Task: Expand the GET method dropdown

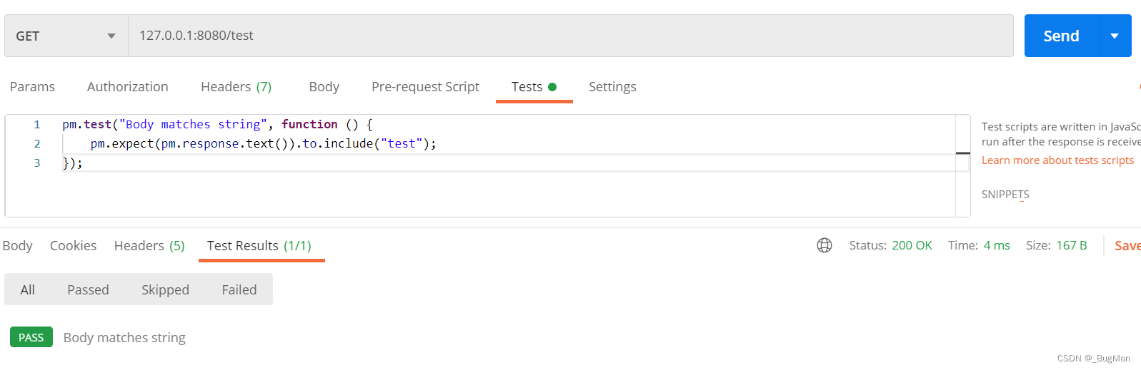Action: click(x=66, y=36)
